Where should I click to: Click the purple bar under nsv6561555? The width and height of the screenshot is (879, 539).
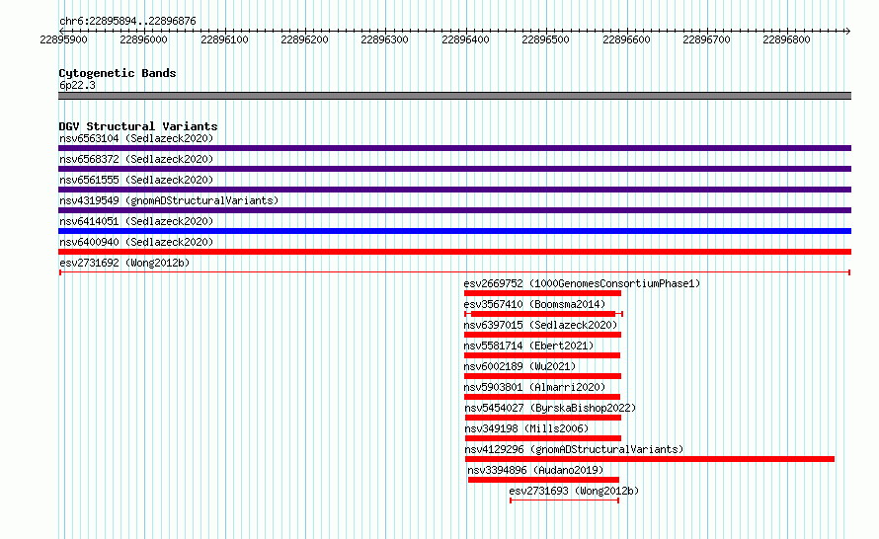pyautogui.click(x=454, y=190)
